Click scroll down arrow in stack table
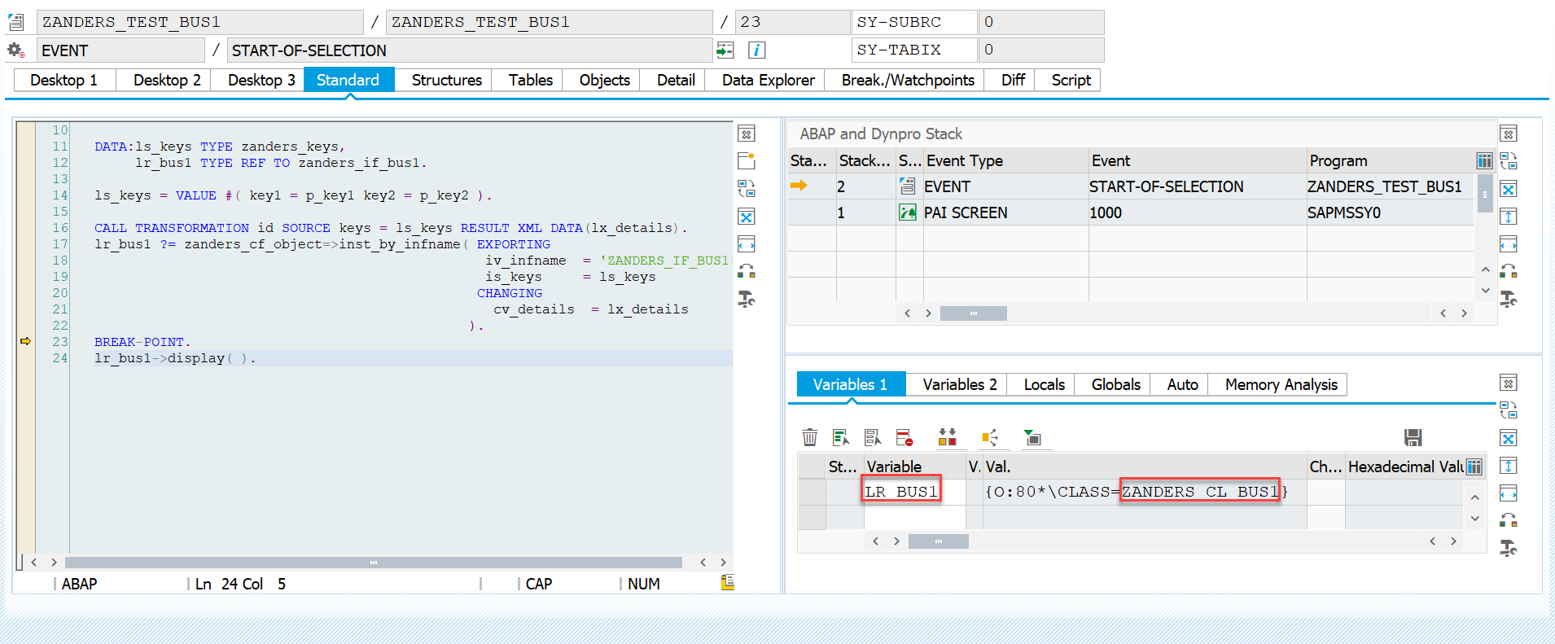This screenshot has width=1555, height=644. click(1485, 291)
